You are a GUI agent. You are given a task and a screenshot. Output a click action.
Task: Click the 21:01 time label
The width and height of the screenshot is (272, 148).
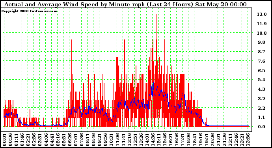(x=218, y=140)
